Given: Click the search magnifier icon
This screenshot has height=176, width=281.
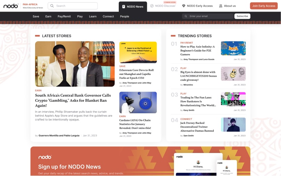Looking at the screenshot, I should 52,6.
